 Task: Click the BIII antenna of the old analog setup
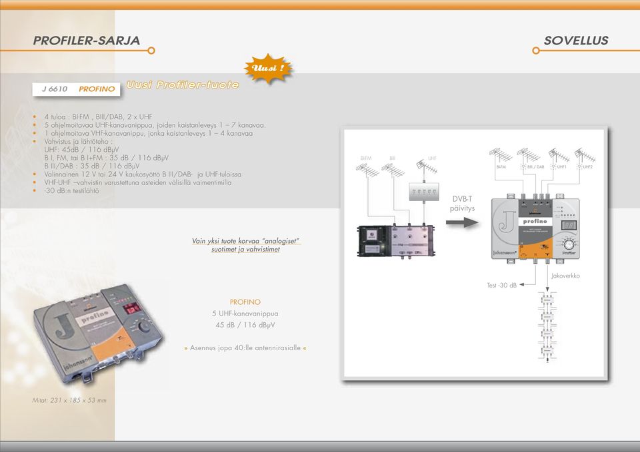point(393,170)
